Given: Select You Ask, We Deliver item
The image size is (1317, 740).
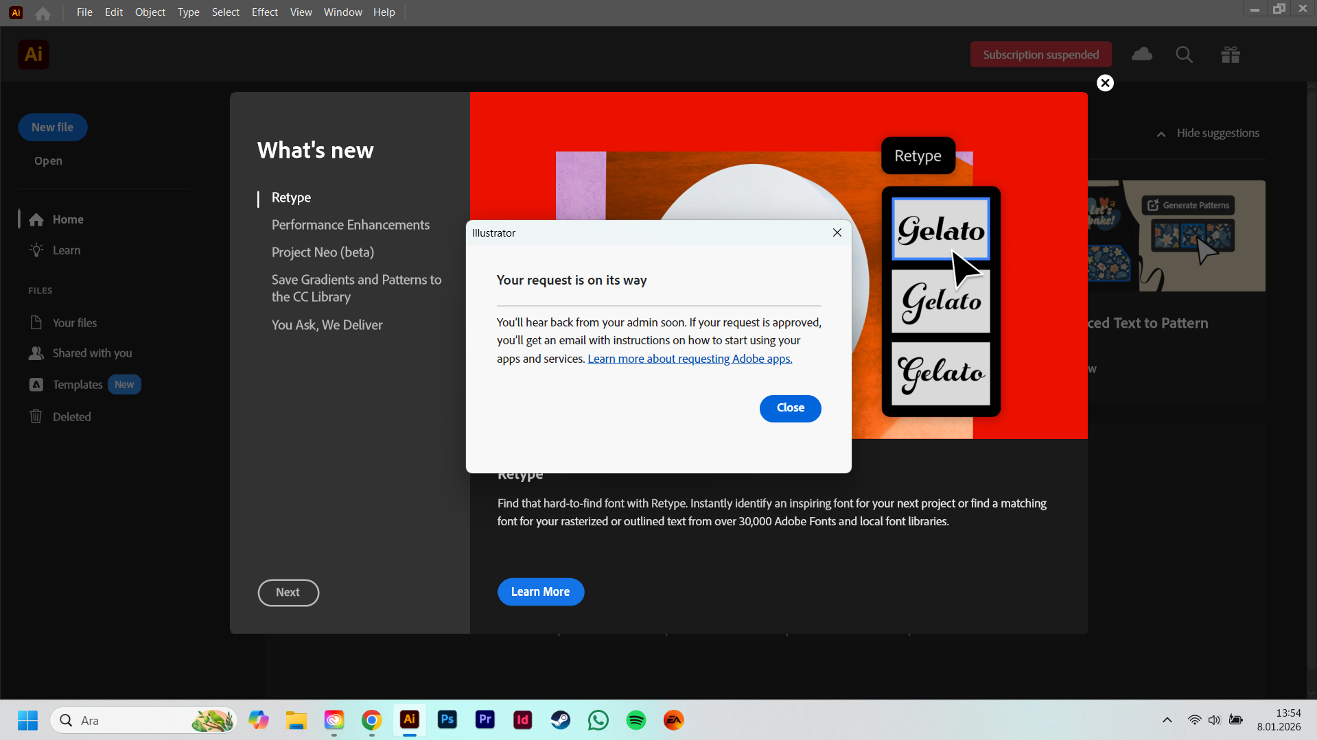Looking at the screenshot, I should (327, 325).
